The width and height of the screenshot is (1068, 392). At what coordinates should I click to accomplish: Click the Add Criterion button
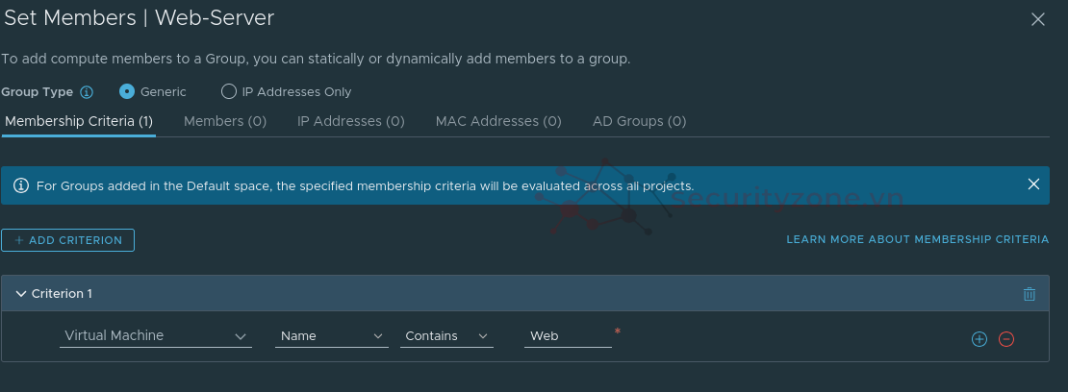[x=68, y=240]
